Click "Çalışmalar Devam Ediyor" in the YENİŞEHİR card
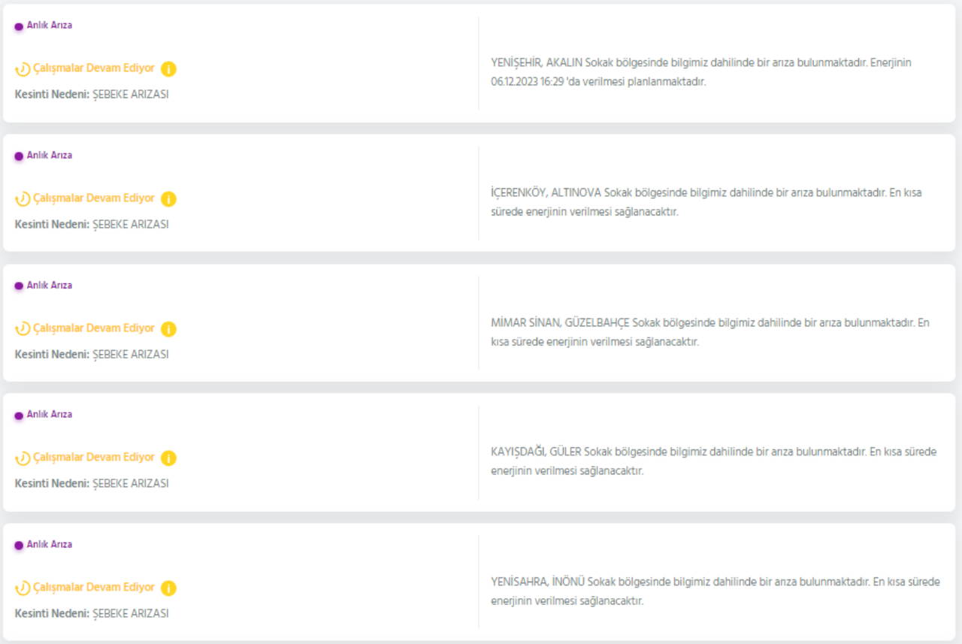962x644 pixels. 94,68
